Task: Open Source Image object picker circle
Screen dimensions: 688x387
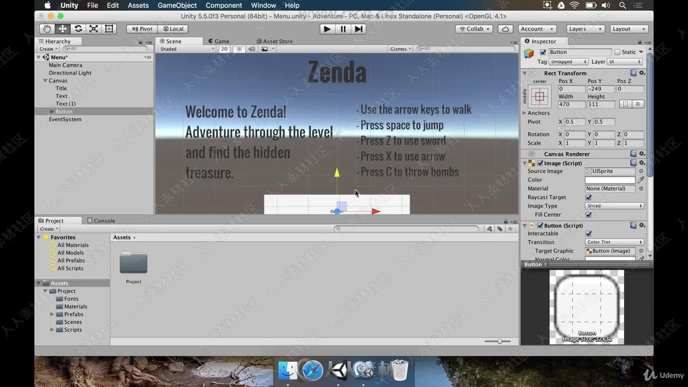Action: [641, 171]
